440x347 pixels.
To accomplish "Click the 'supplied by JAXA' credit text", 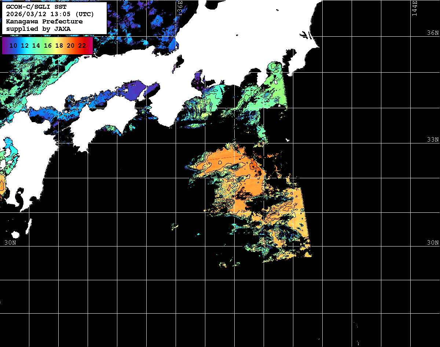I will point(38,29).
